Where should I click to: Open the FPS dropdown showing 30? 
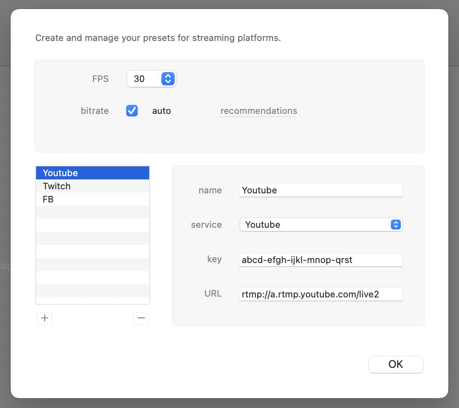pos(151,79)
